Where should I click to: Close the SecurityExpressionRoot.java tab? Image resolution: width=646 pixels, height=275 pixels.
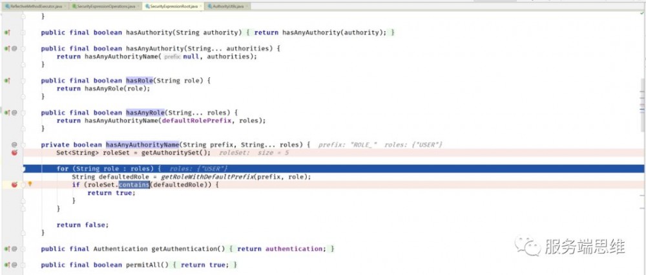click(x=201, y=6)
